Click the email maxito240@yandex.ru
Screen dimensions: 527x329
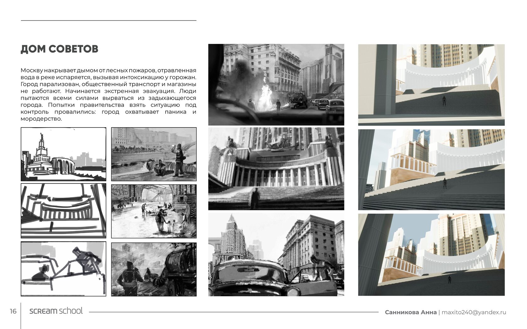pyautogui.click(x=474, y=312)
